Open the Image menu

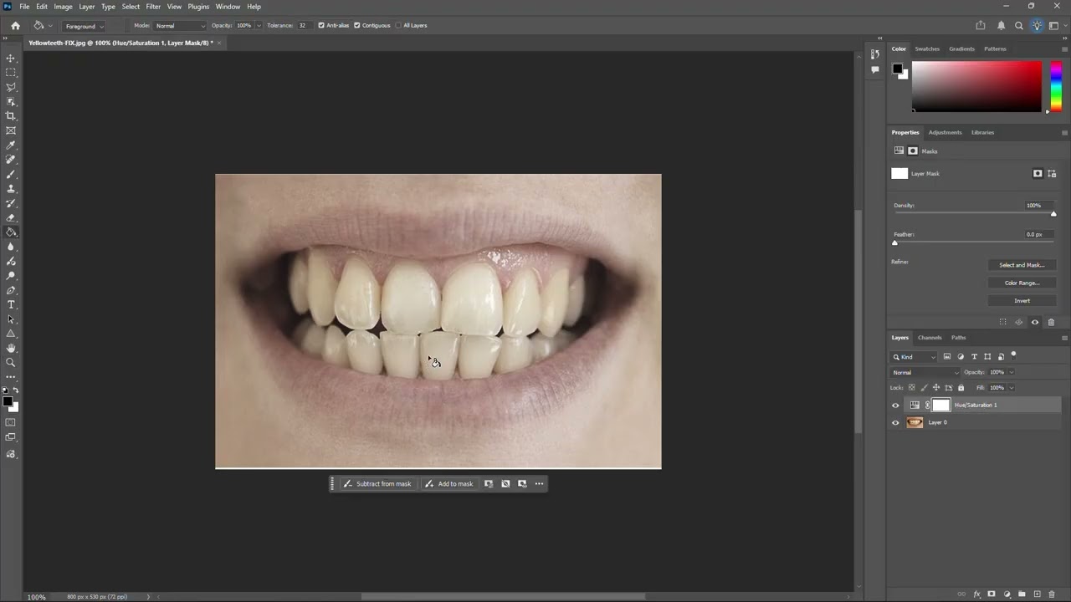click(63, 7)
